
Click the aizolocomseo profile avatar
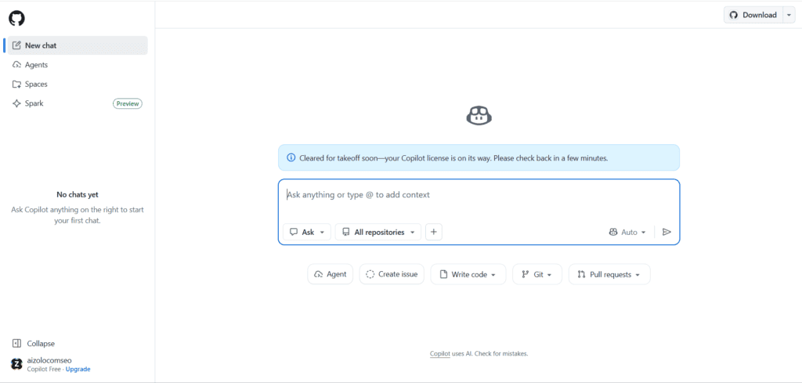tap(17, 364)
